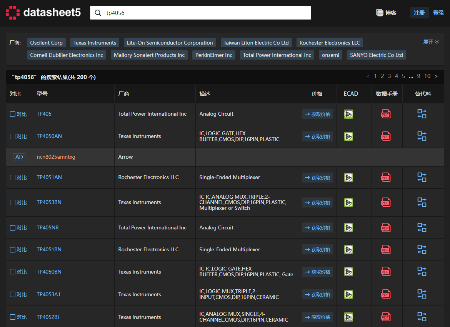450x327 pixels.
Task: Open ECAD model for TP405
Action: coord(348,114)
